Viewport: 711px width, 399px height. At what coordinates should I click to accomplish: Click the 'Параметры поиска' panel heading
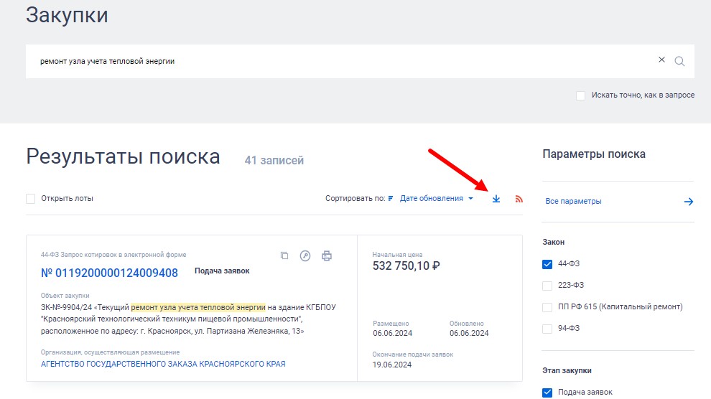click(594, 154)
